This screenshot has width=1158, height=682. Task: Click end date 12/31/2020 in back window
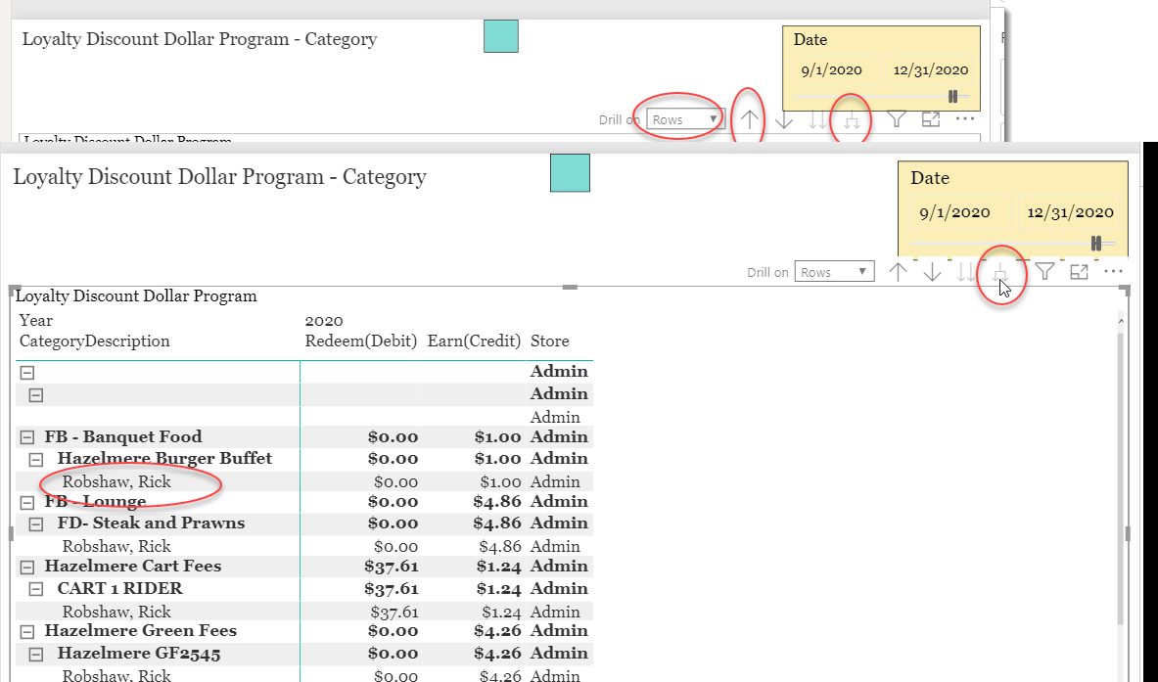click(931, 70)
